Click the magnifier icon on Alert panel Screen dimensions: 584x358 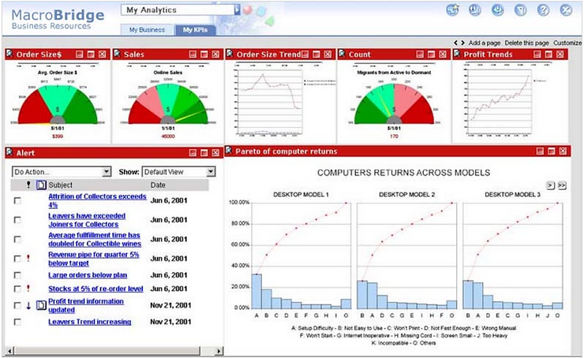coord(9,152)
